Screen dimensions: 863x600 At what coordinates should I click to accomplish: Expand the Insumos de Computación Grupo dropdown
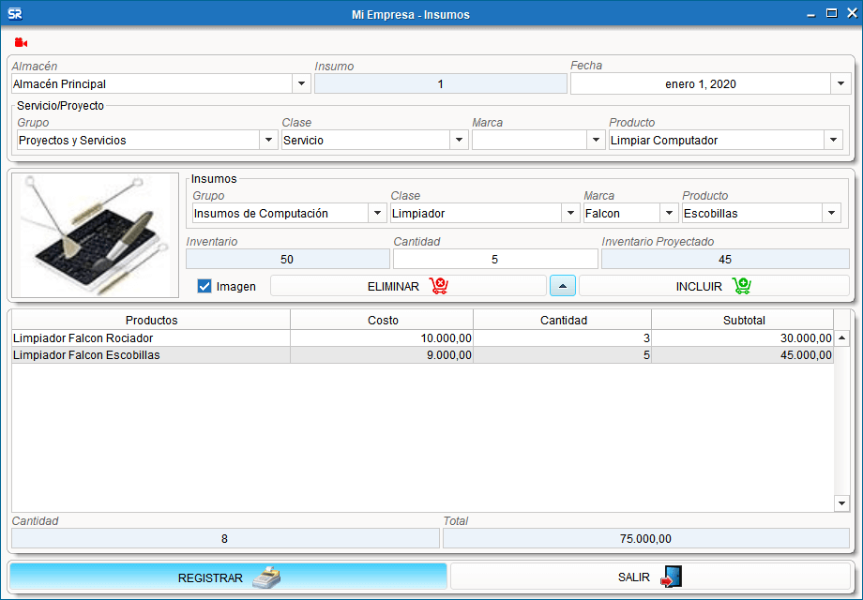(x=377, y=213)
